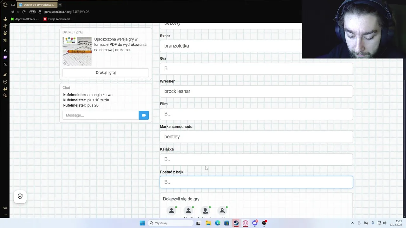Click the chat message amongin kurwa
Image resolution: width=406 pixels, height=228 pixels.
[x=88, y=95]
